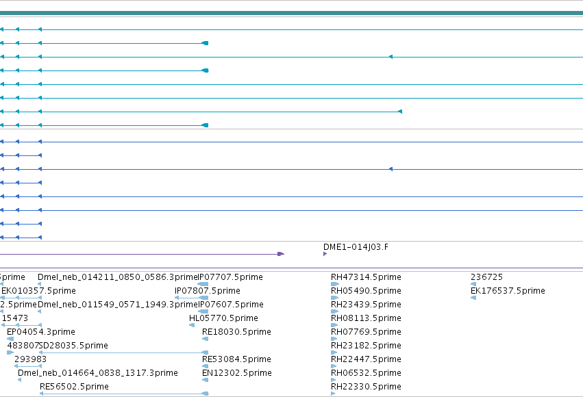Click the 293983 feature label
This screenshot has width=583, height=397.
point(31,359)
